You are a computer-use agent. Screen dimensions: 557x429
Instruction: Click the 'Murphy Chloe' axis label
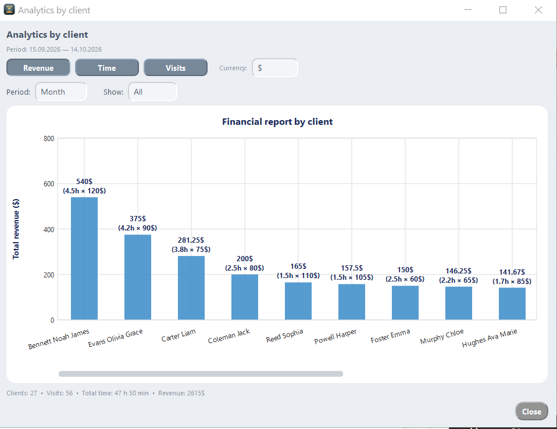442,337
